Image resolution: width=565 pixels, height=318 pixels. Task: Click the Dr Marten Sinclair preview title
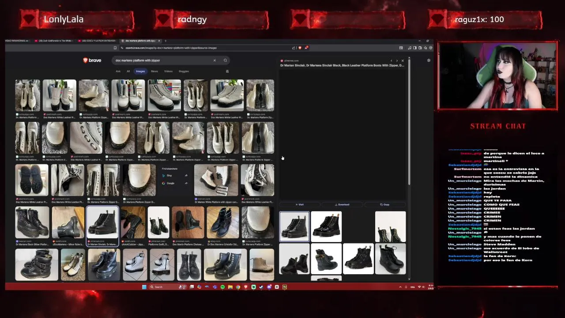(x=342, y=65)
